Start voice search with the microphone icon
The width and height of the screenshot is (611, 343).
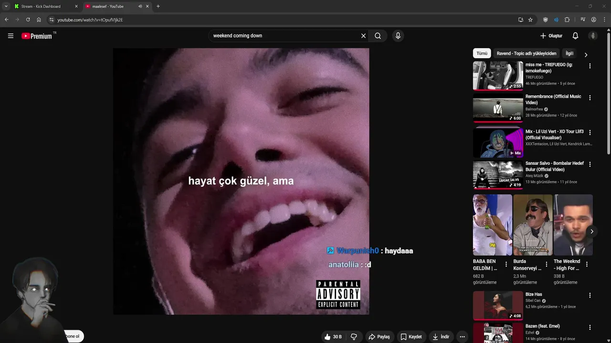click(x=398, y=36)
